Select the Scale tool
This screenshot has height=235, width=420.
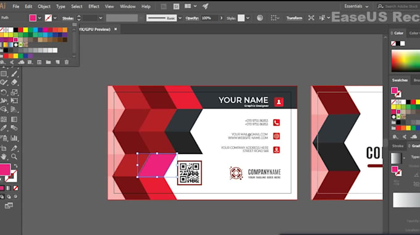click(x=14, y=92)
